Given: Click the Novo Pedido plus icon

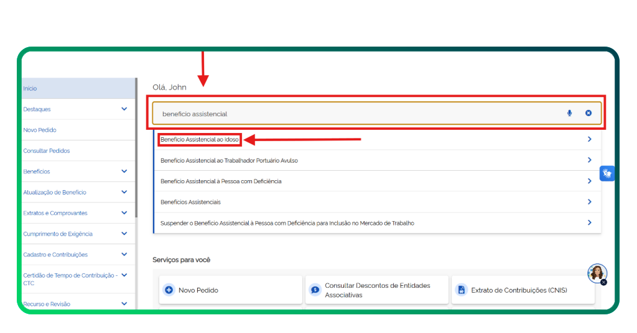Looking at the screenshot, I should click(x=169, y=290).
